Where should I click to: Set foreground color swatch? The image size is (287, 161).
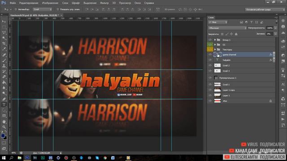point(3,136)
